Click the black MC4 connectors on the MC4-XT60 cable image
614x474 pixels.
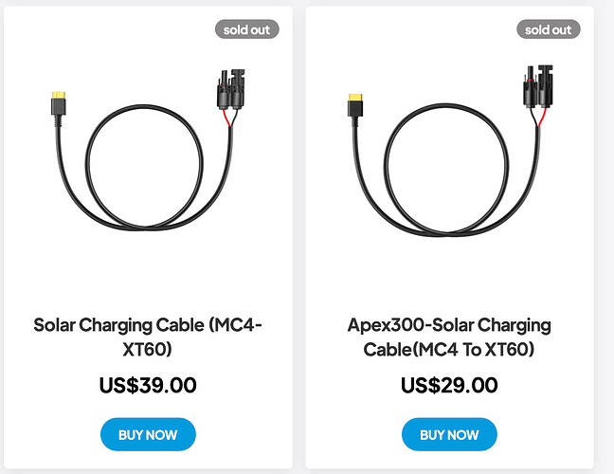tap(231, 89)
